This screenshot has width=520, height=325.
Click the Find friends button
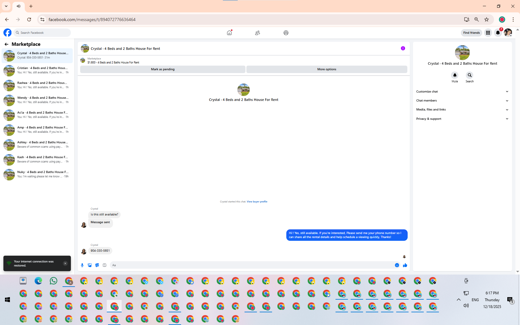[x=471, y=32]
